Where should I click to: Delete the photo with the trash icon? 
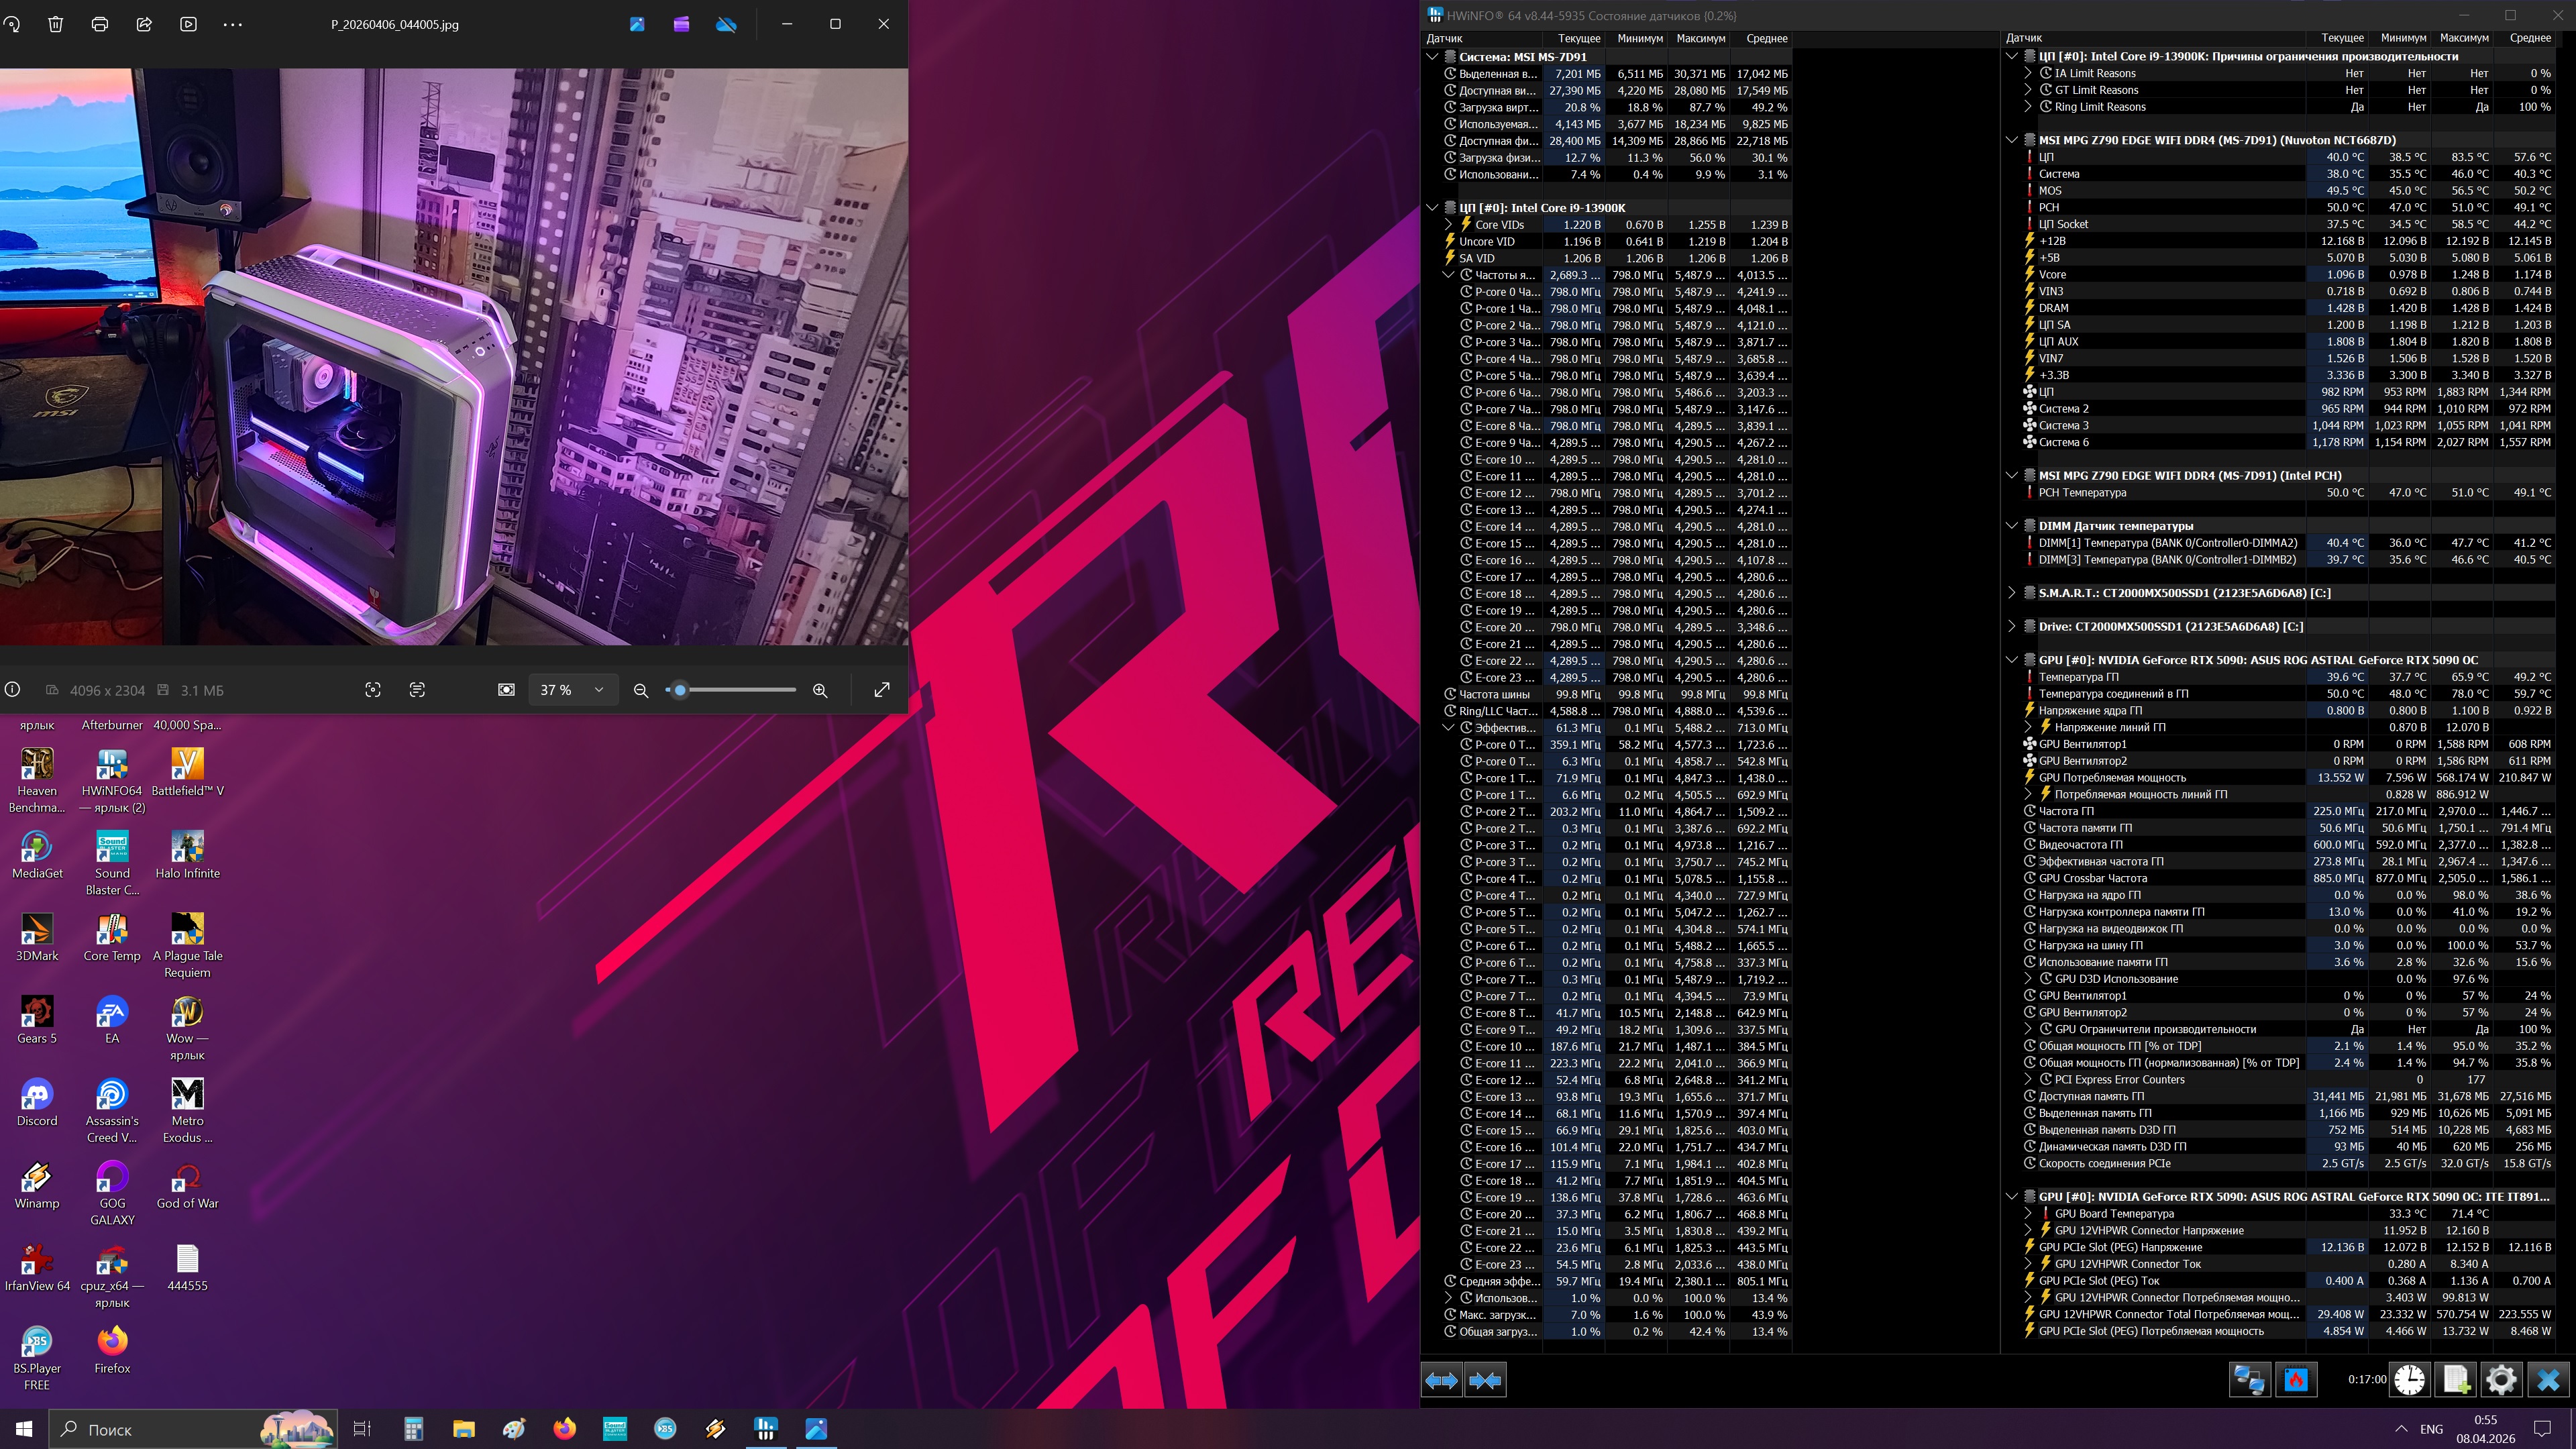coord(56,24)
